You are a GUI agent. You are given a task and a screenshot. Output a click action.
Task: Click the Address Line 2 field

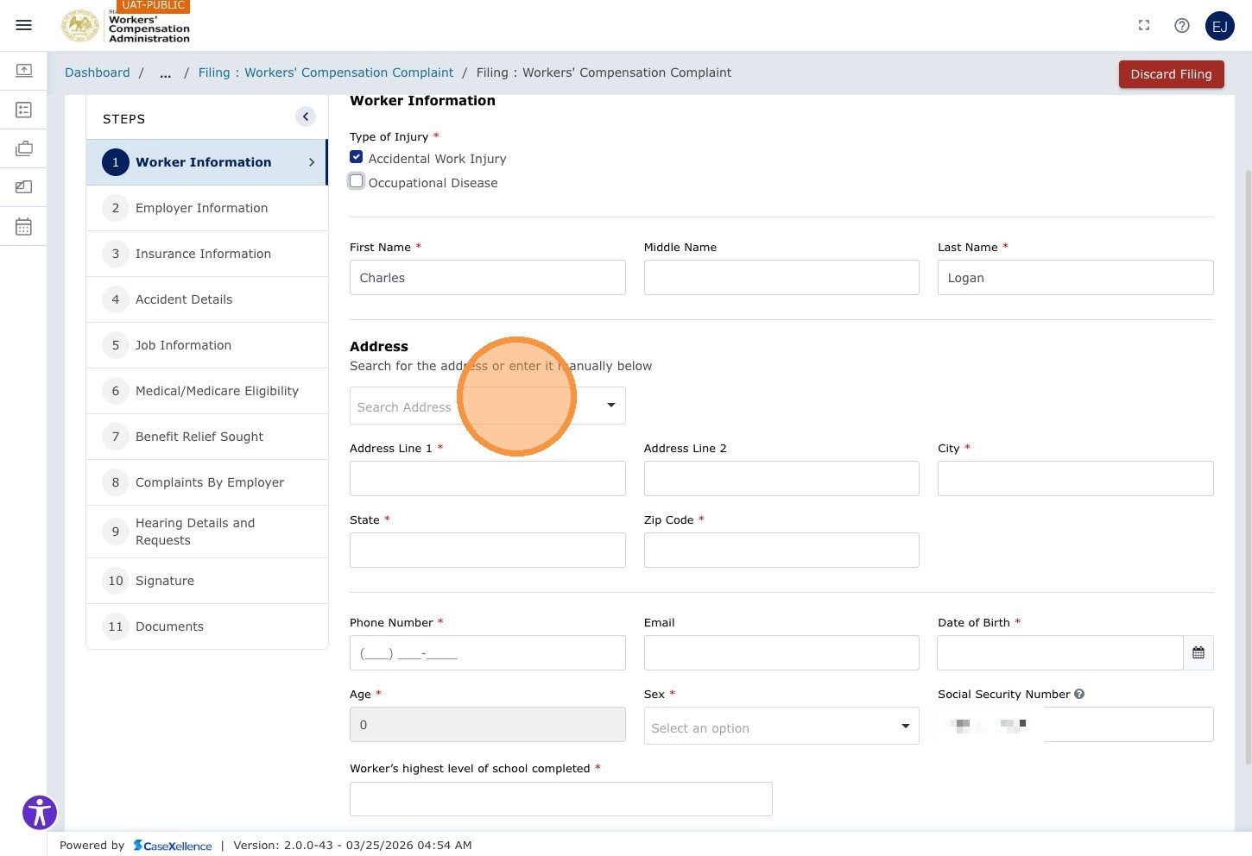[781, 479]
